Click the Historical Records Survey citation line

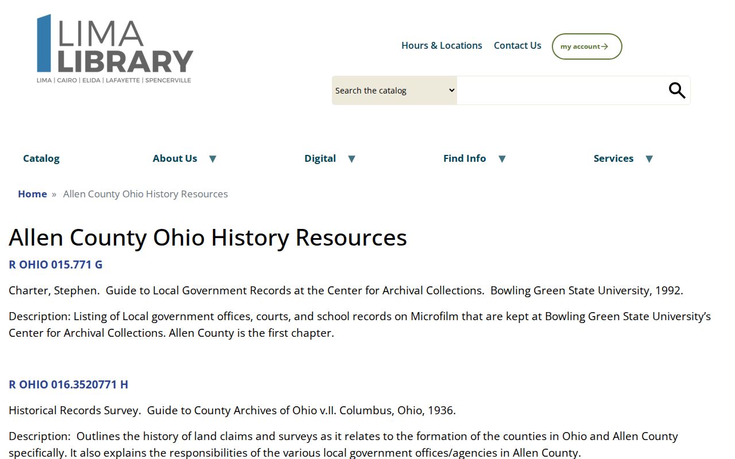[232, 410]
